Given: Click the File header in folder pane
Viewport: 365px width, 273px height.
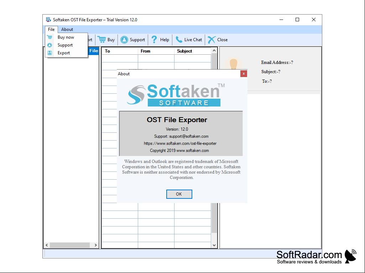Looking at the screenshot, I should [x=94, y=51].
